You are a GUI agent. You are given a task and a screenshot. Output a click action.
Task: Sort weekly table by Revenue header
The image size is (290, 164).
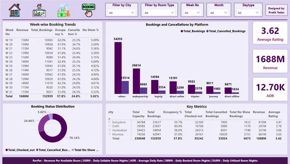(22, 30)
